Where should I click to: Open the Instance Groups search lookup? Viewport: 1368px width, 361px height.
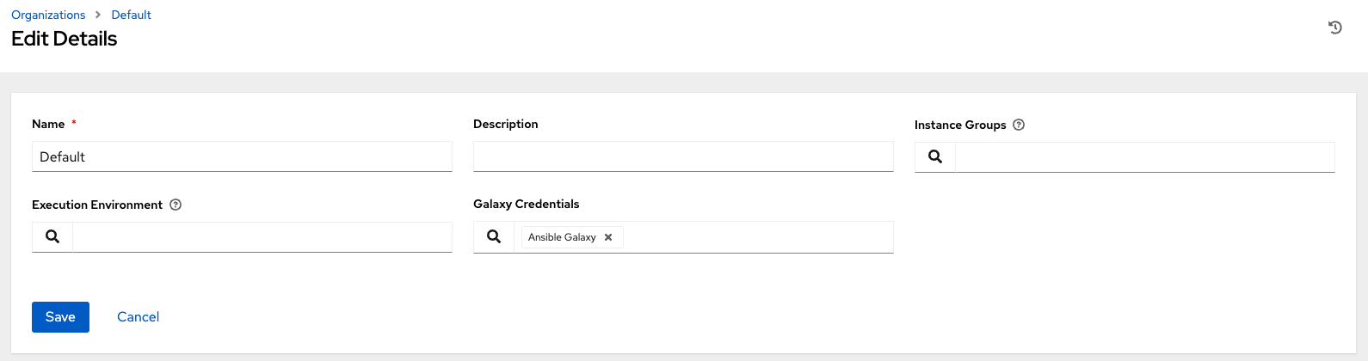[935, 157]
